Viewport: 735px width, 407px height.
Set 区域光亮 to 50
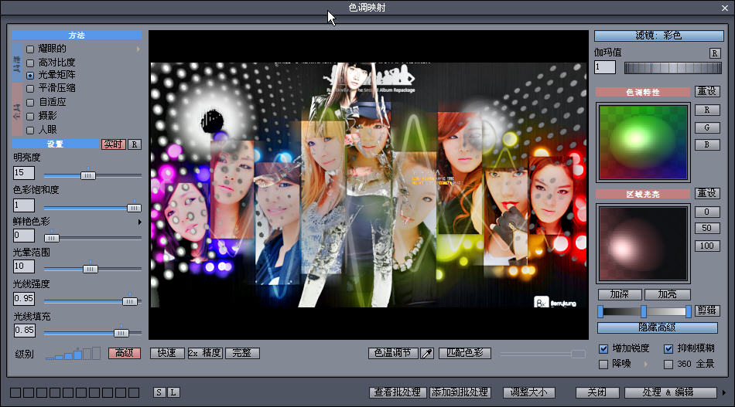(707, 229)
